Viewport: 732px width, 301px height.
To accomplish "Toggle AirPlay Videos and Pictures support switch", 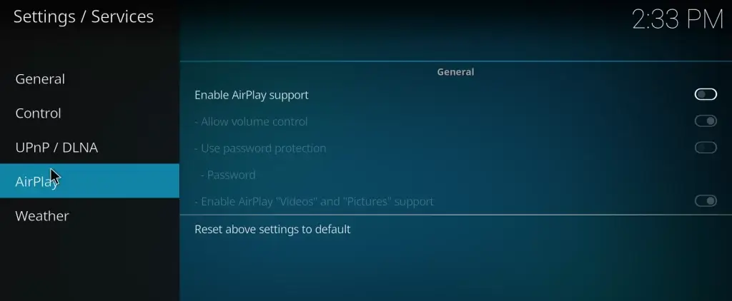I will click(706, 201).
